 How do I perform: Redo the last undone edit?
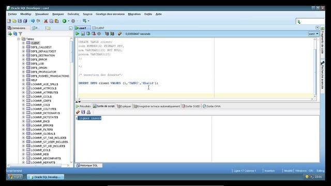(x=38, y=21)
